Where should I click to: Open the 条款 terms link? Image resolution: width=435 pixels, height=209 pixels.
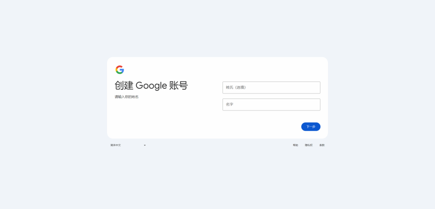point(322,145)
